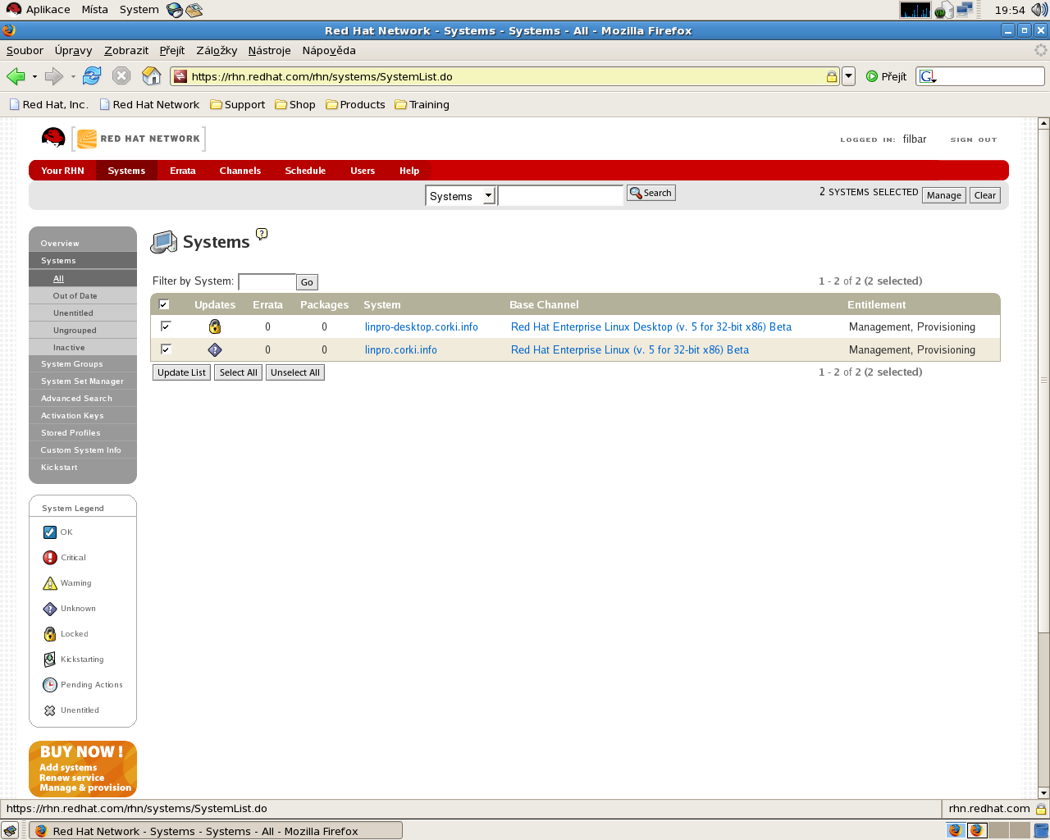Click the volume speaker icon in top panel
Screen dimensions: 1050x840
tap(1039, 10)
